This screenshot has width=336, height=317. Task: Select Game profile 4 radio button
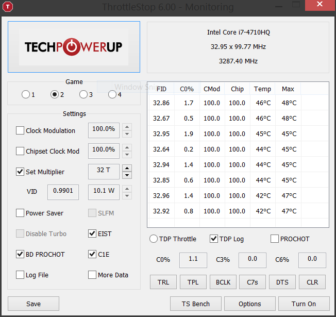click(x=112, y=94)
